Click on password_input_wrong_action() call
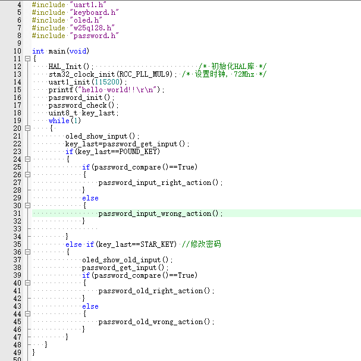361x361 pixels. pyautogui.click(x=161, y=214)
